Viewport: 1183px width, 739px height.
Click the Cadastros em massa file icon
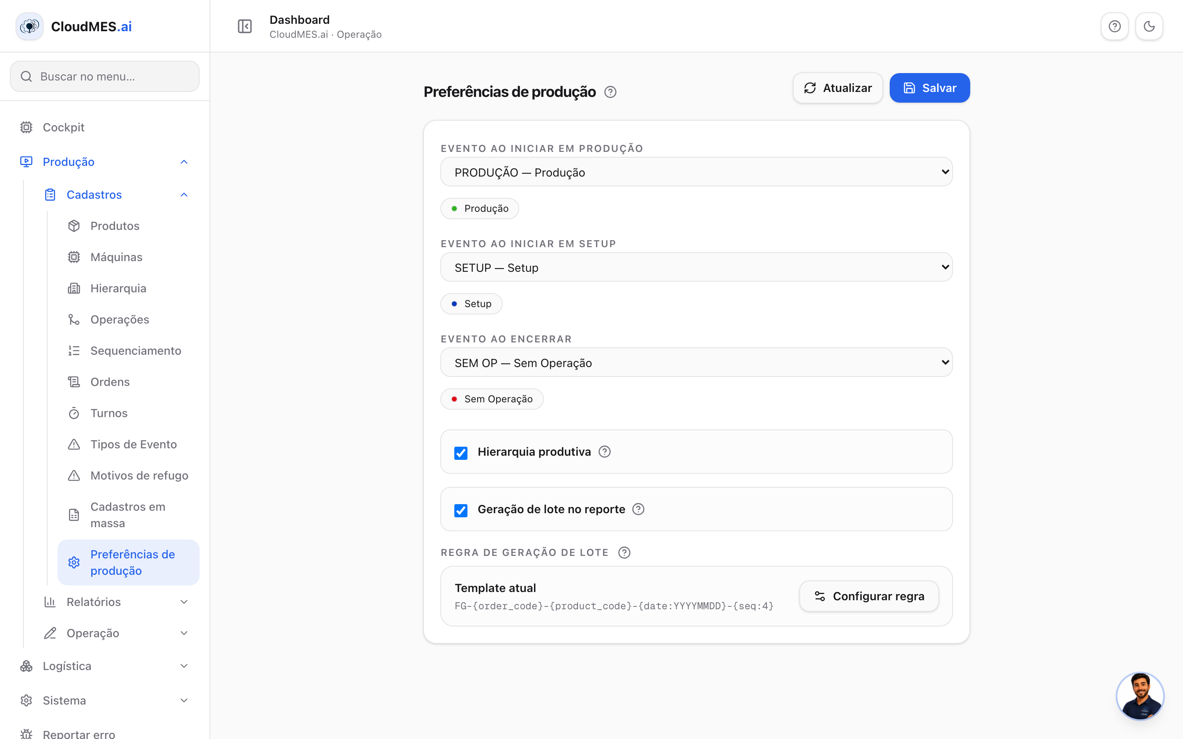pyautogui.click(x=74, y=515)
